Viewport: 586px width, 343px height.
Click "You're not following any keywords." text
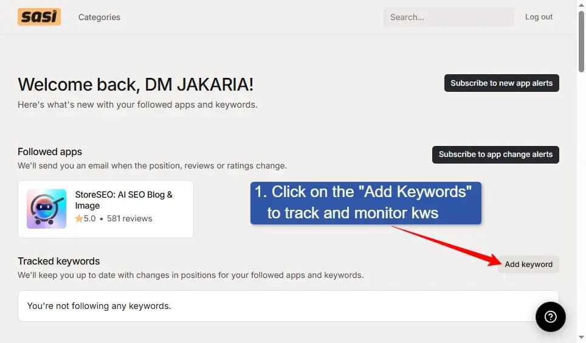(99, 306)
